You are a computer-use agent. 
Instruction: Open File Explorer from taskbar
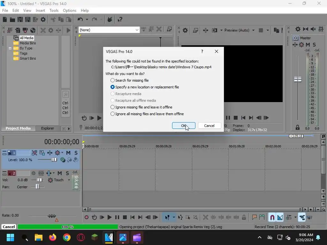point(39,237)
